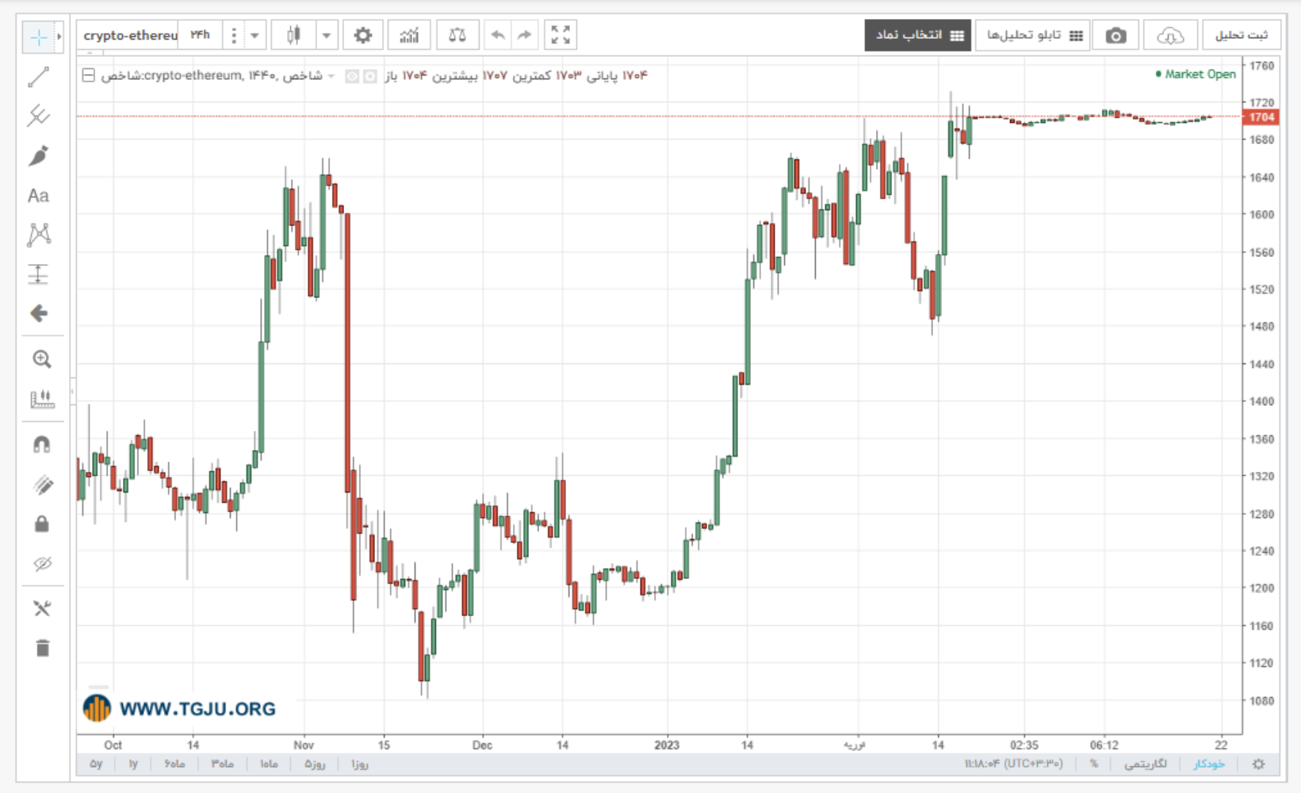Undo the last chart action
The image size is (1301, 793).
coord(498,35)
